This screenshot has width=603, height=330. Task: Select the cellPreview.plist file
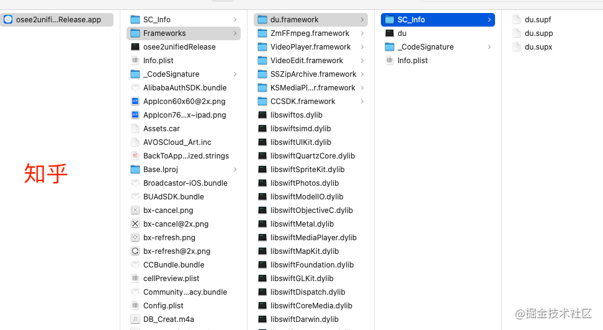click(x=184, y=278)
